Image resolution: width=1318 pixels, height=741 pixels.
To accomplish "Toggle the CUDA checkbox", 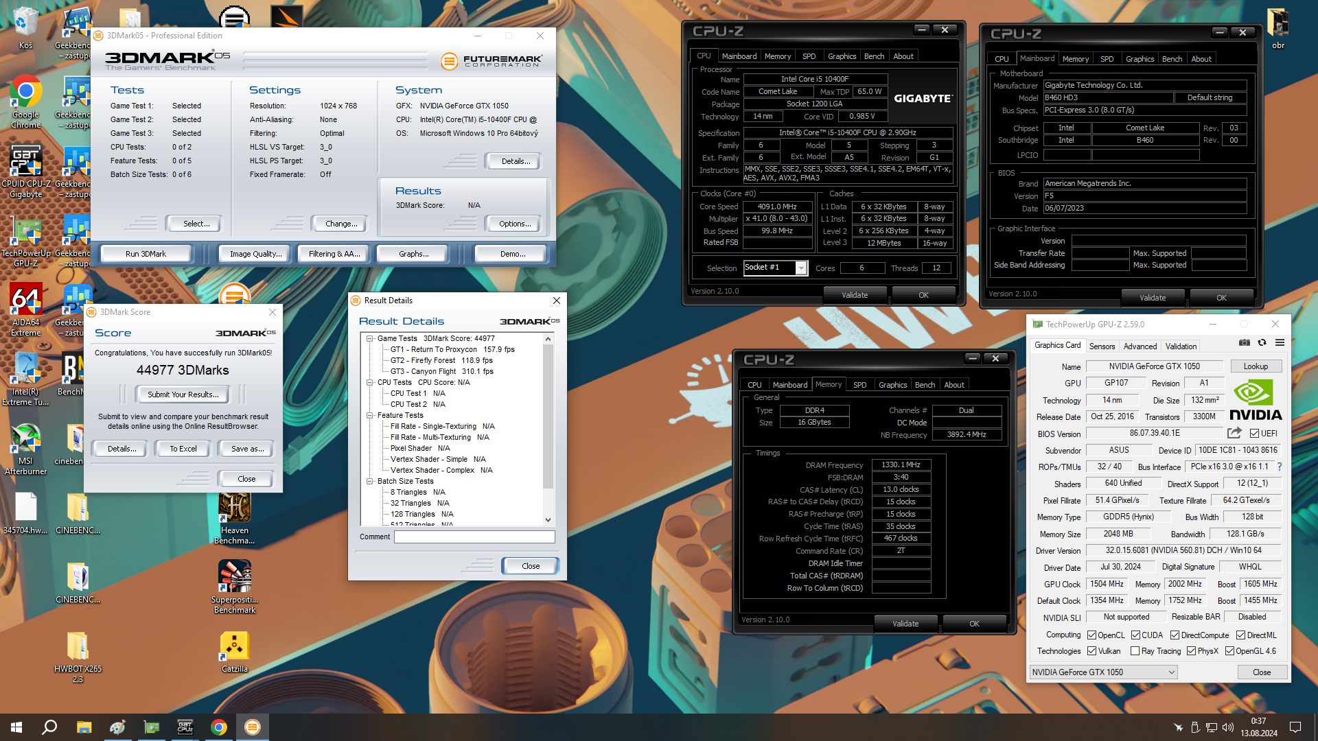I will click(1135, 635).
